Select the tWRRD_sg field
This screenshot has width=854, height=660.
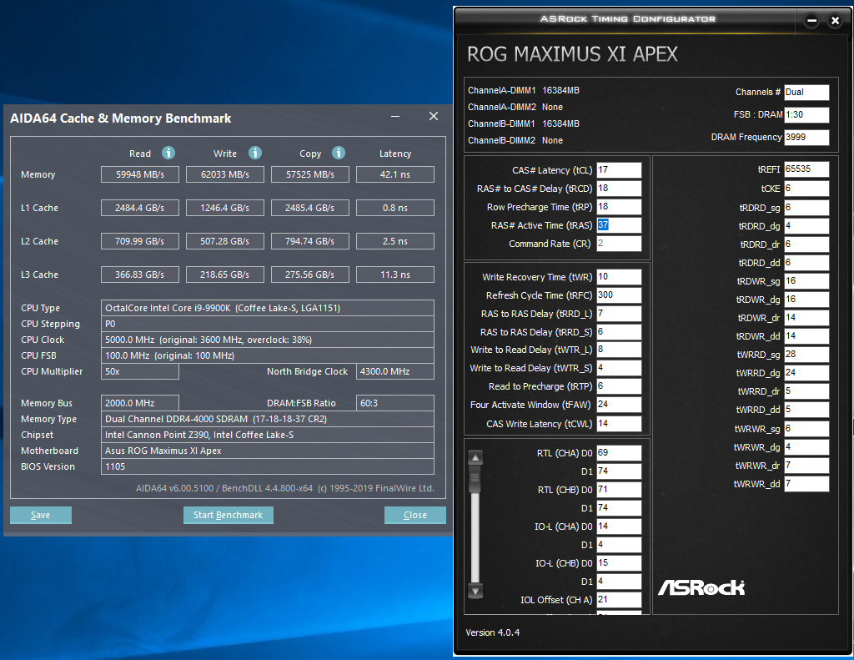(x=806, y=355)
